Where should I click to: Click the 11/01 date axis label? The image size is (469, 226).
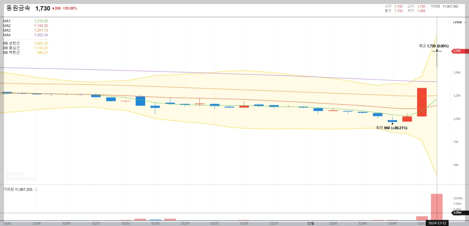click(7, 223)
